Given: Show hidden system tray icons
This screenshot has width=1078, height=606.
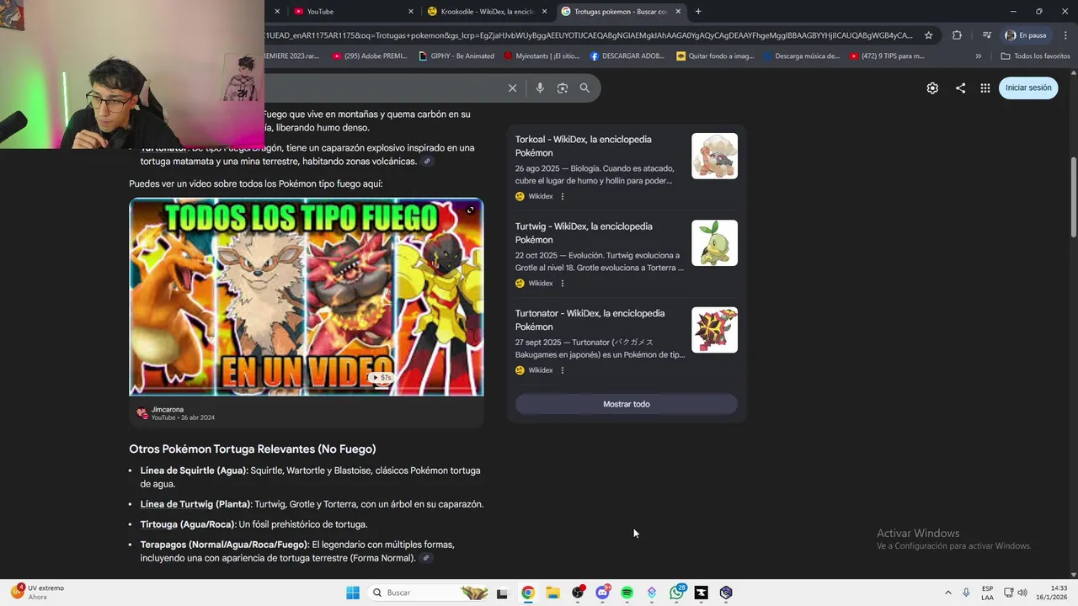Looking at the screenshot, I should [x=947, y=593].
